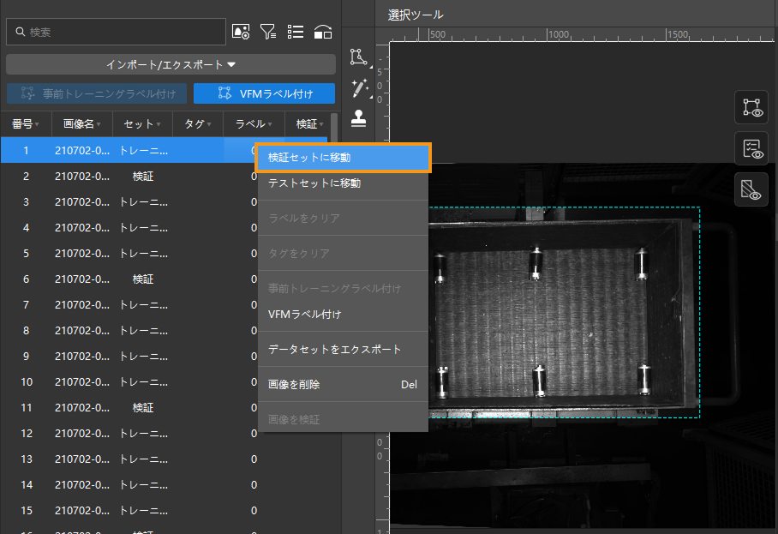Choose 画像を削除 in context menu
The height and width of the screenshot is (534, 778).
point(343,385)
